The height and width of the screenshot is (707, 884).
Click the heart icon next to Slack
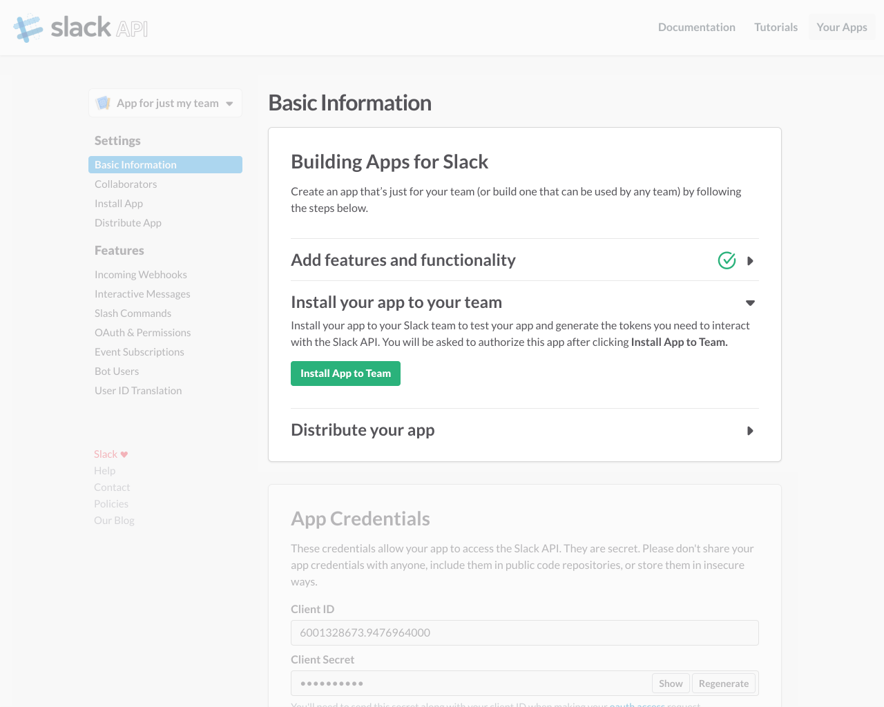(x=124, y=454)
